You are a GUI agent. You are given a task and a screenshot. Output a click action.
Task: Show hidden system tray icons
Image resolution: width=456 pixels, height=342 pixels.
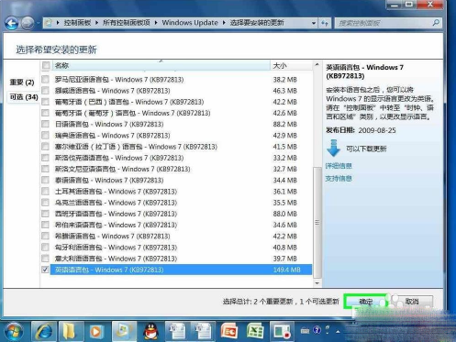[338, 331]
